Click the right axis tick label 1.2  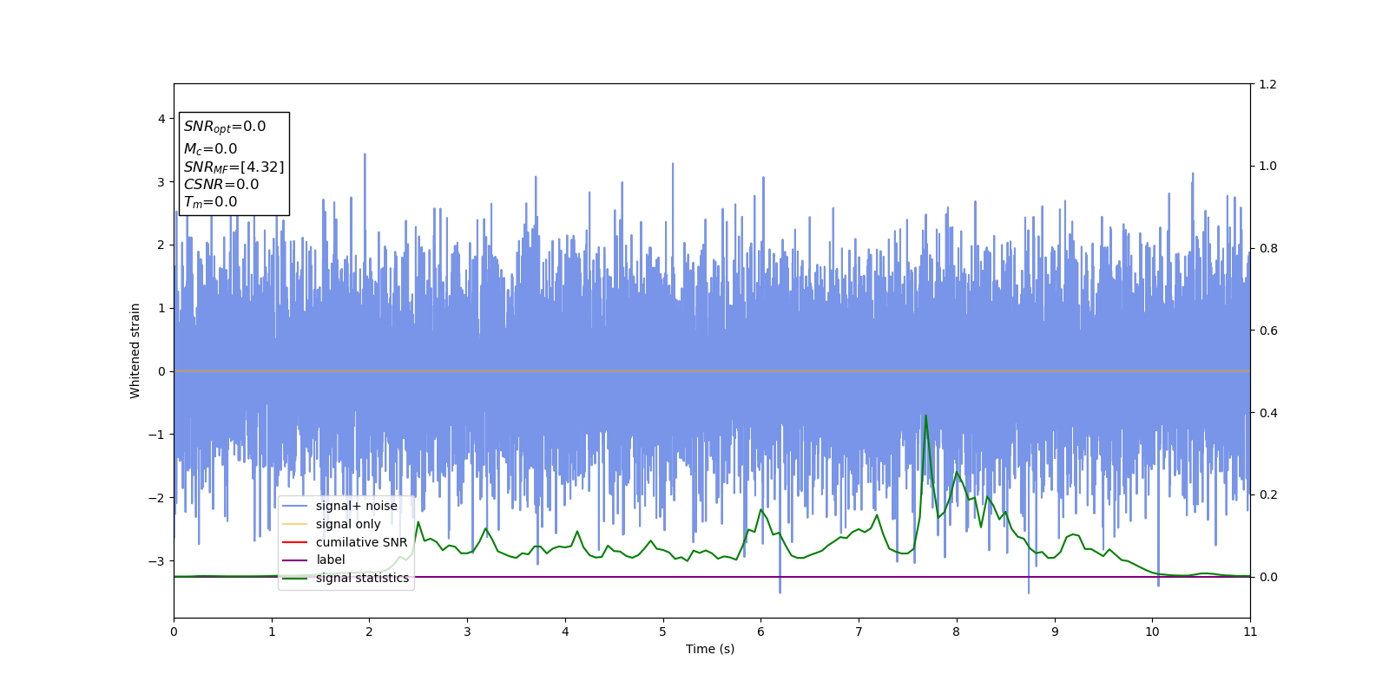[1267, 84]
